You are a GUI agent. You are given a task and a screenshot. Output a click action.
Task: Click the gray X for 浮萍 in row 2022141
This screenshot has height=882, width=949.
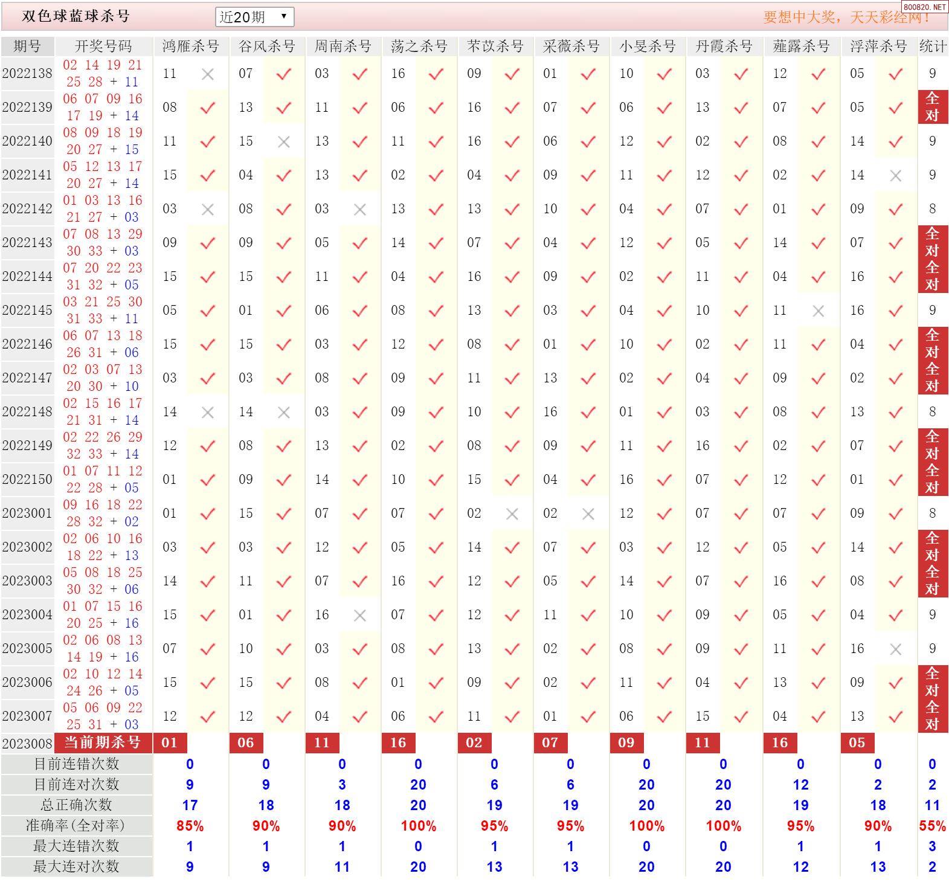[896, 176]
